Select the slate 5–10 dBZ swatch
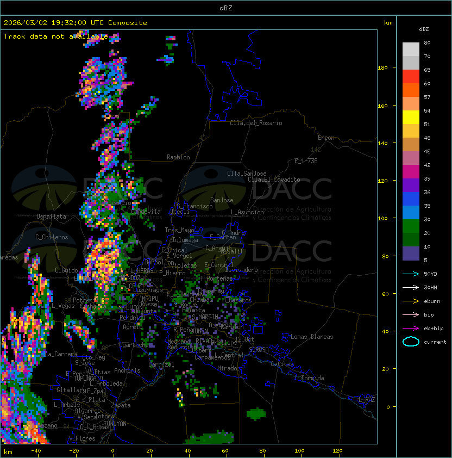This screenshot has height=458, width=452. 411,253
